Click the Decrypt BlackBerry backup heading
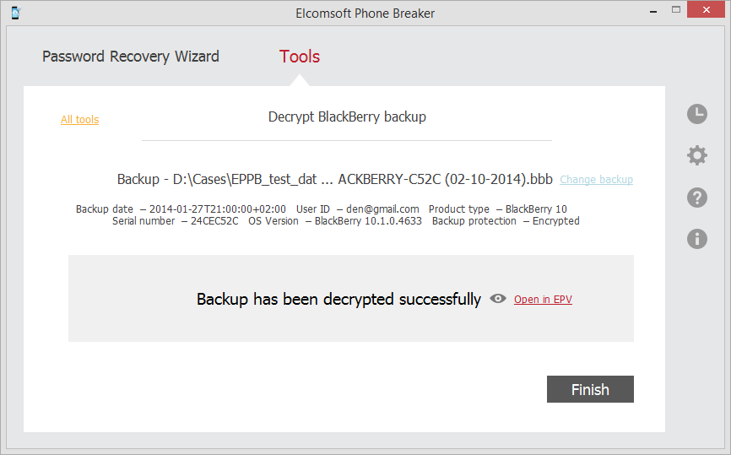Viewport: 731px width, 455px height. pyautogui.click(x=347, y=116)
